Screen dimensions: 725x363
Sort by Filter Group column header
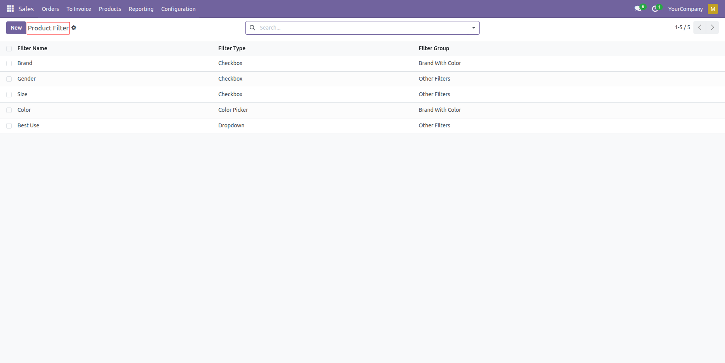point(434,48)
